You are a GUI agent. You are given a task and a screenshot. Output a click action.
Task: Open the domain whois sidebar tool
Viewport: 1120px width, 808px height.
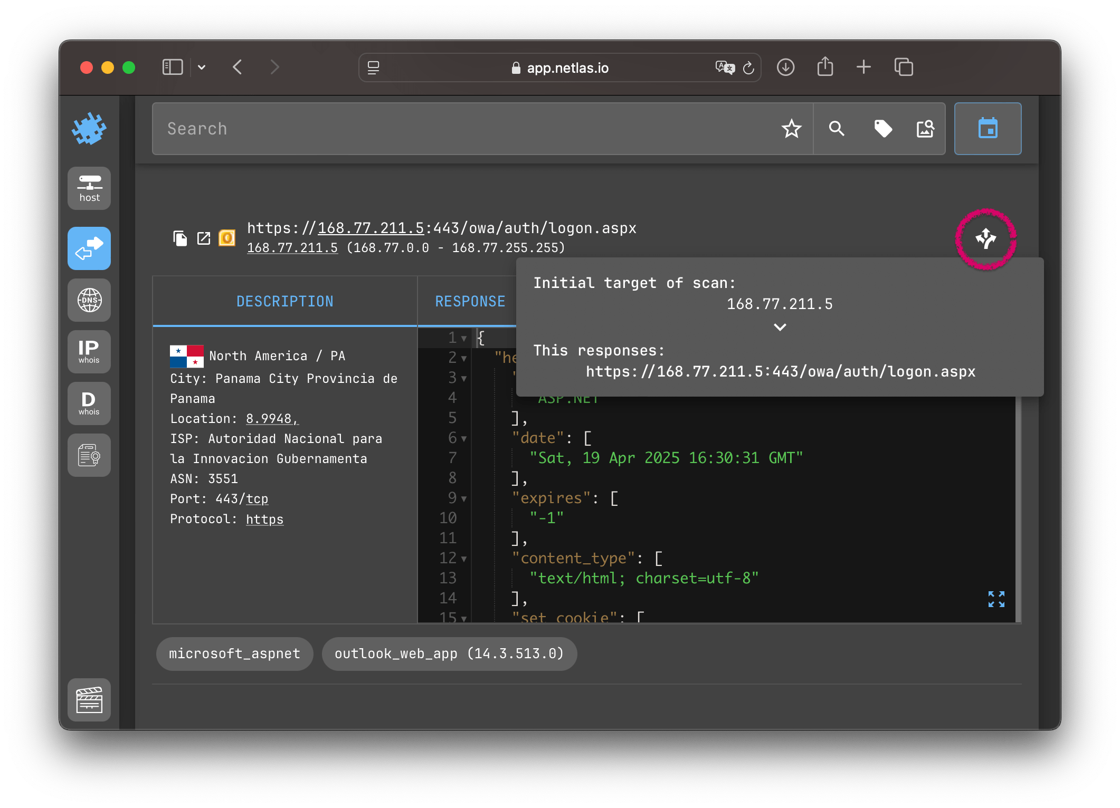pos(89,403)
